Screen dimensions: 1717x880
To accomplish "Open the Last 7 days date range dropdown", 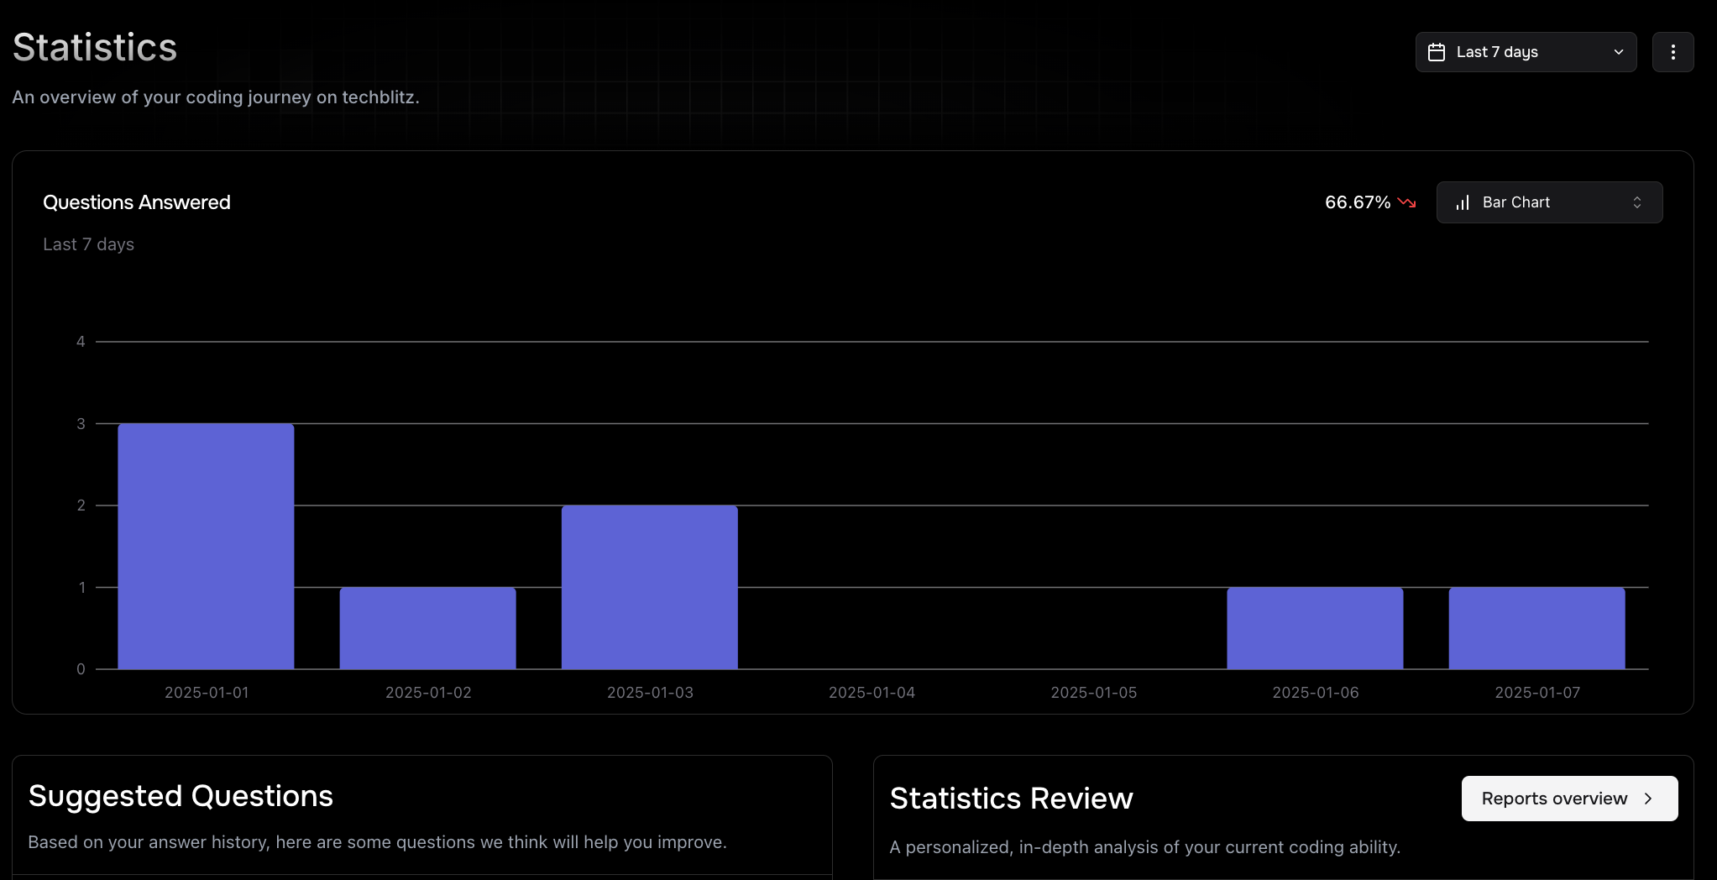I will [1526, 52].
